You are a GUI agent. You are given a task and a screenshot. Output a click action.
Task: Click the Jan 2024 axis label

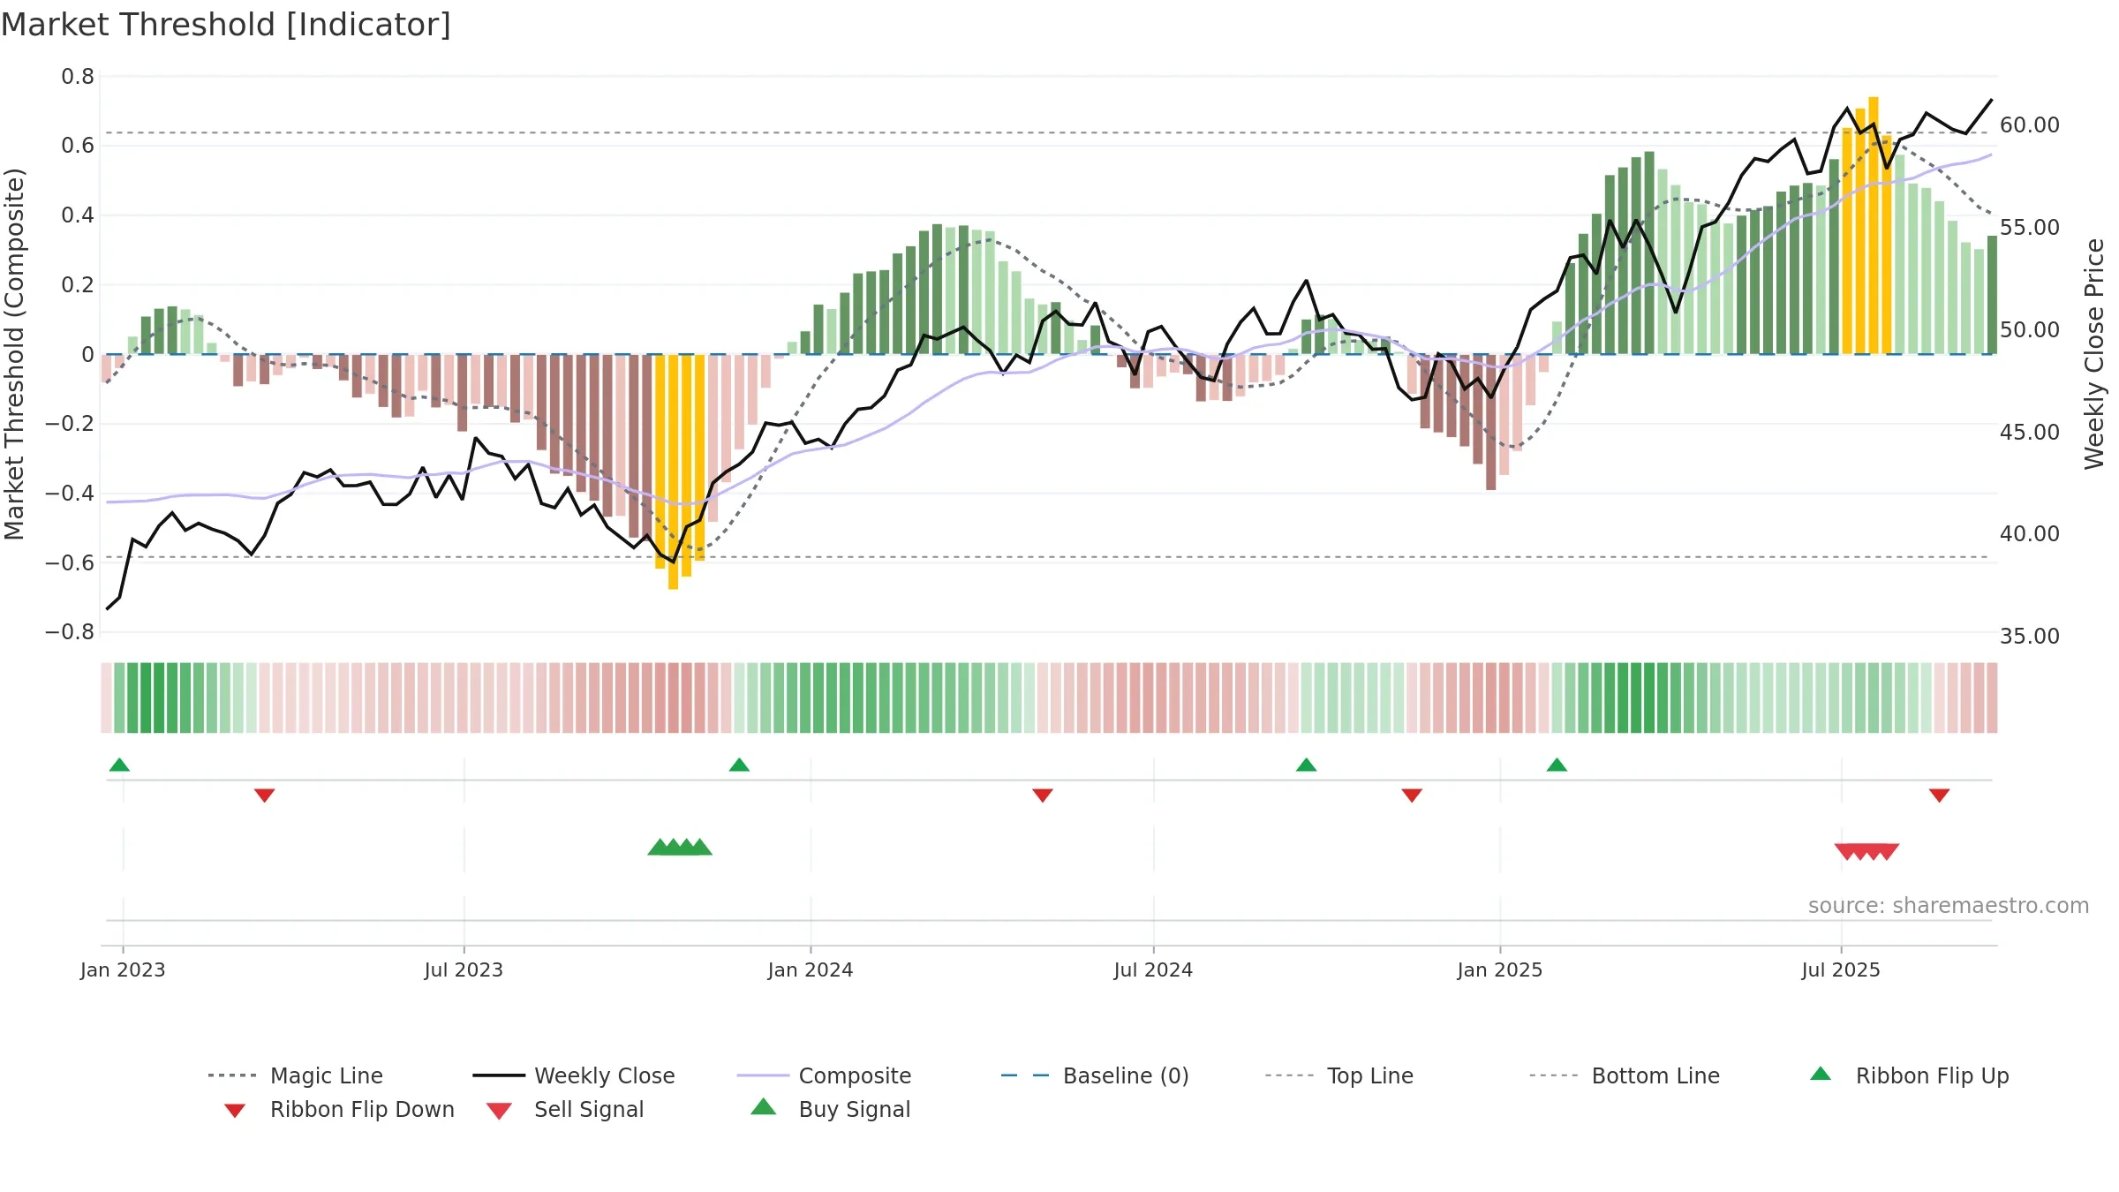coord(811,970)
